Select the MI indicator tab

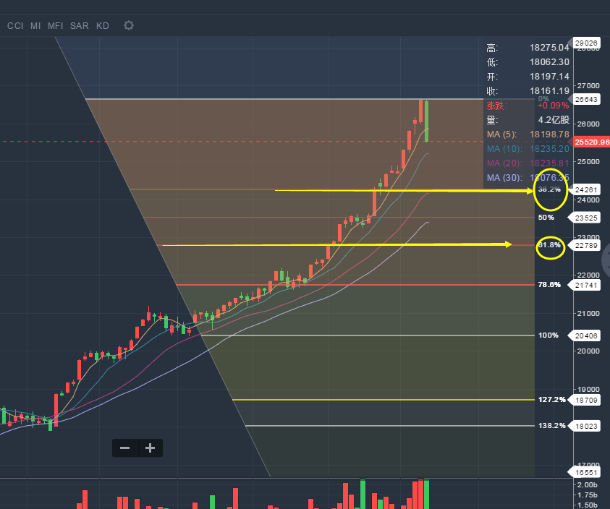(35, 25)
